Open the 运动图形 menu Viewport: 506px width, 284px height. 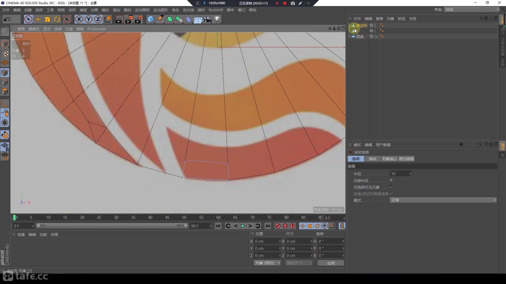(x=160, y=10)
